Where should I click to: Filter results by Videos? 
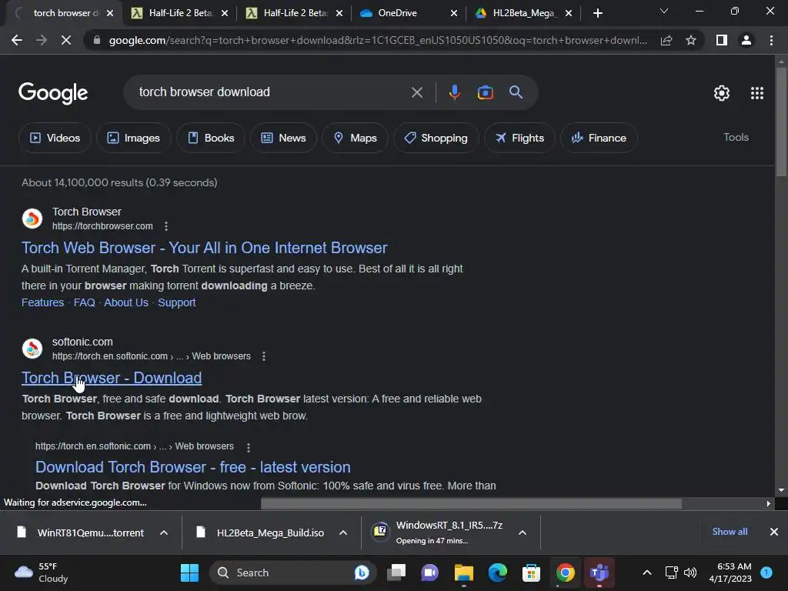click(x=55, y=138)
